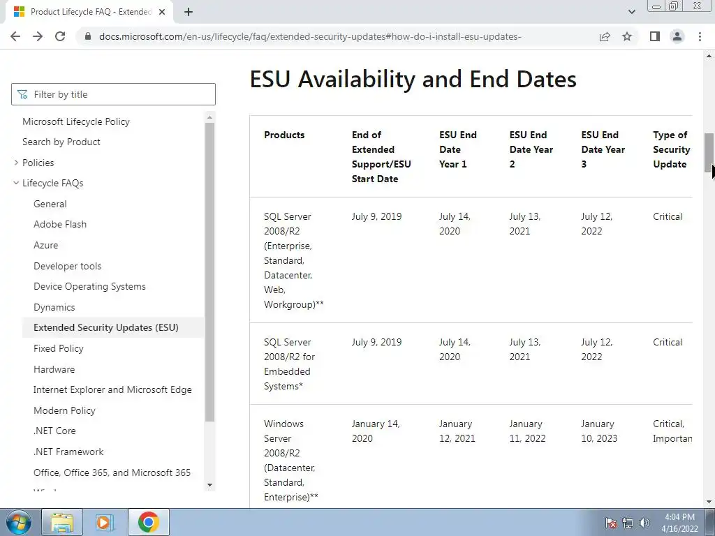Click Type of Security Update header

coord(671,149)
